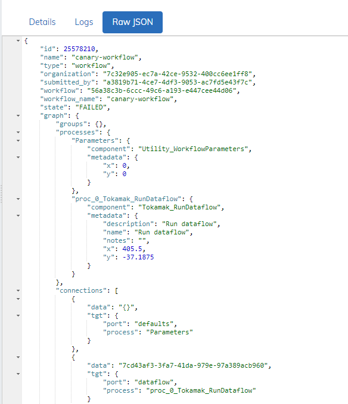The width and height of the screenshot is (348, 404).
Task: Click the "type": "workflow" value
Action: click(x=91, y=65)
